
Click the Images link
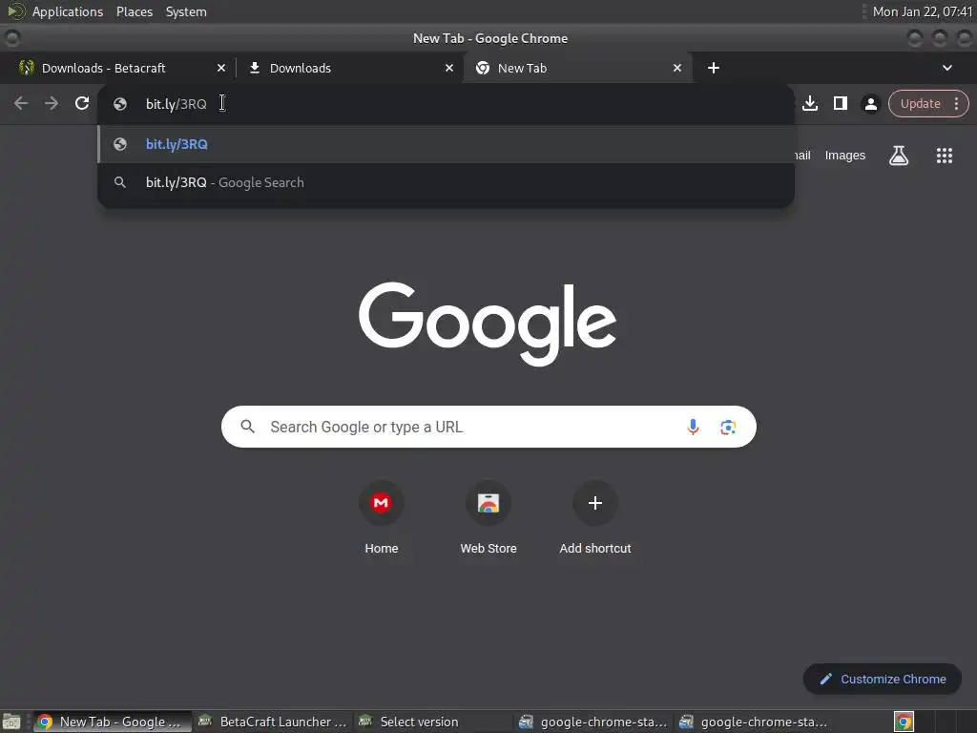pos(844,156)
